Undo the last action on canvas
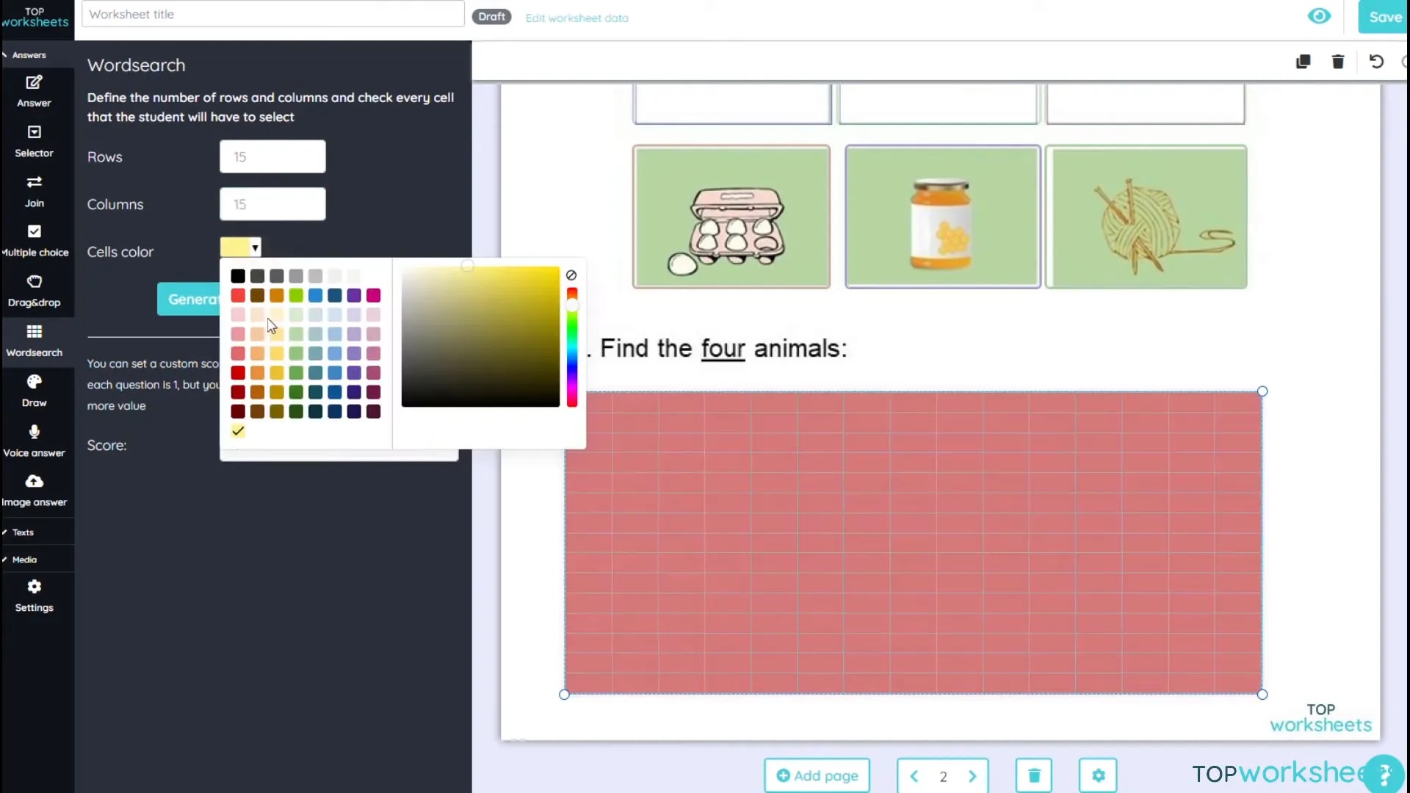The width and height of the screenshot is (1410, 793). click(1376, 62)
